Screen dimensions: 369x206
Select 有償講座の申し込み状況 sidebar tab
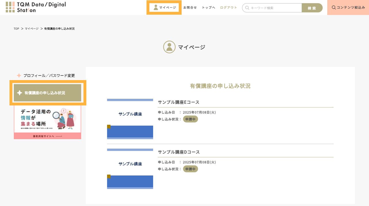point(47,93)
